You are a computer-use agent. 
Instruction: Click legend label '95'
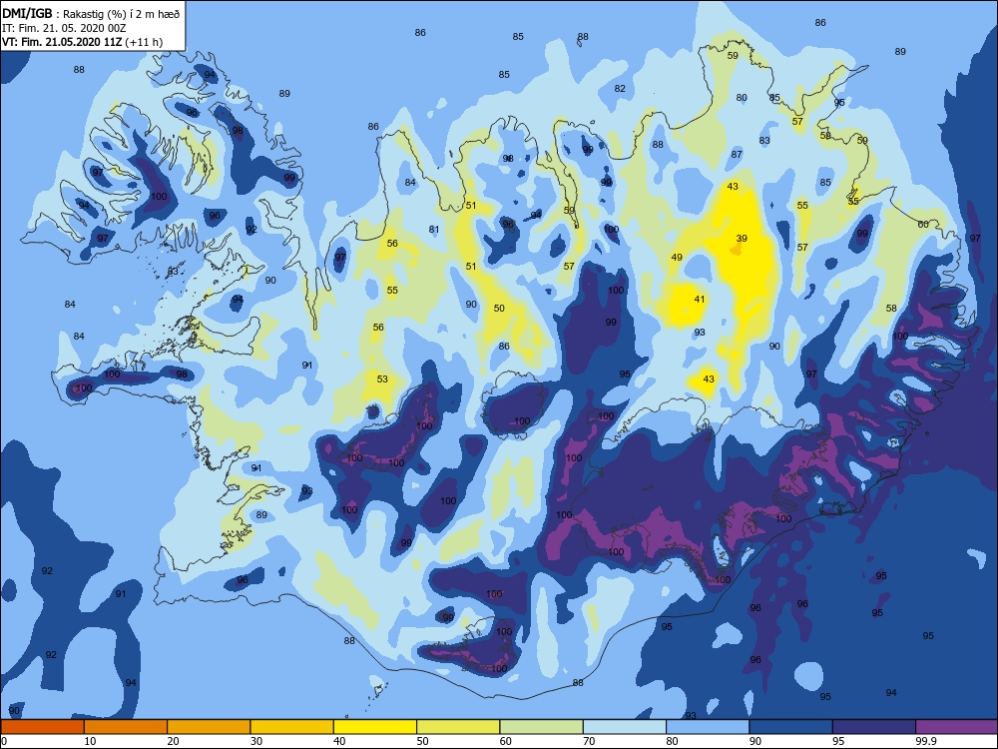(838, 741)
